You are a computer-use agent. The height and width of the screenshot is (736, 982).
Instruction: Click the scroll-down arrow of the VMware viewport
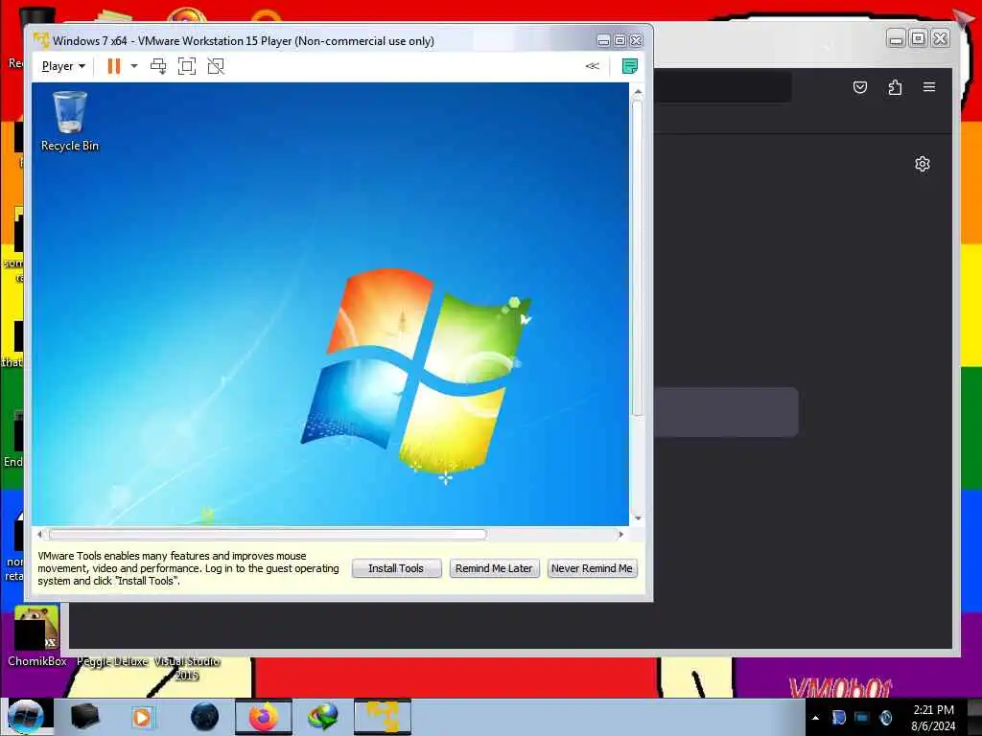click(x=638, y=518)
